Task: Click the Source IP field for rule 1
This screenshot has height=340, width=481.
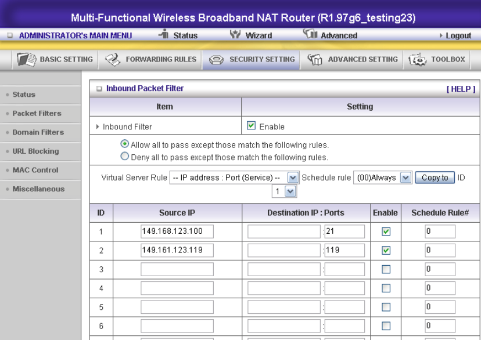Action: 177,232
